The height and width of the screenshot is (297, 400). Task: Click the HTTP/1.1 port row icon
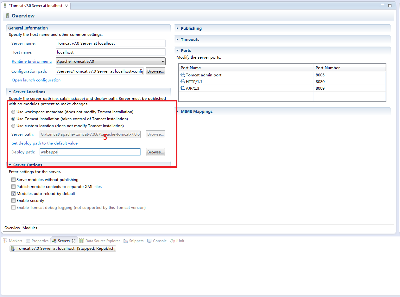182,82
